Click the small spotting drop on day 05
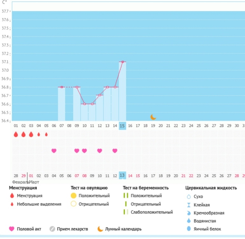Screen dimensions: 245x239 46,134
